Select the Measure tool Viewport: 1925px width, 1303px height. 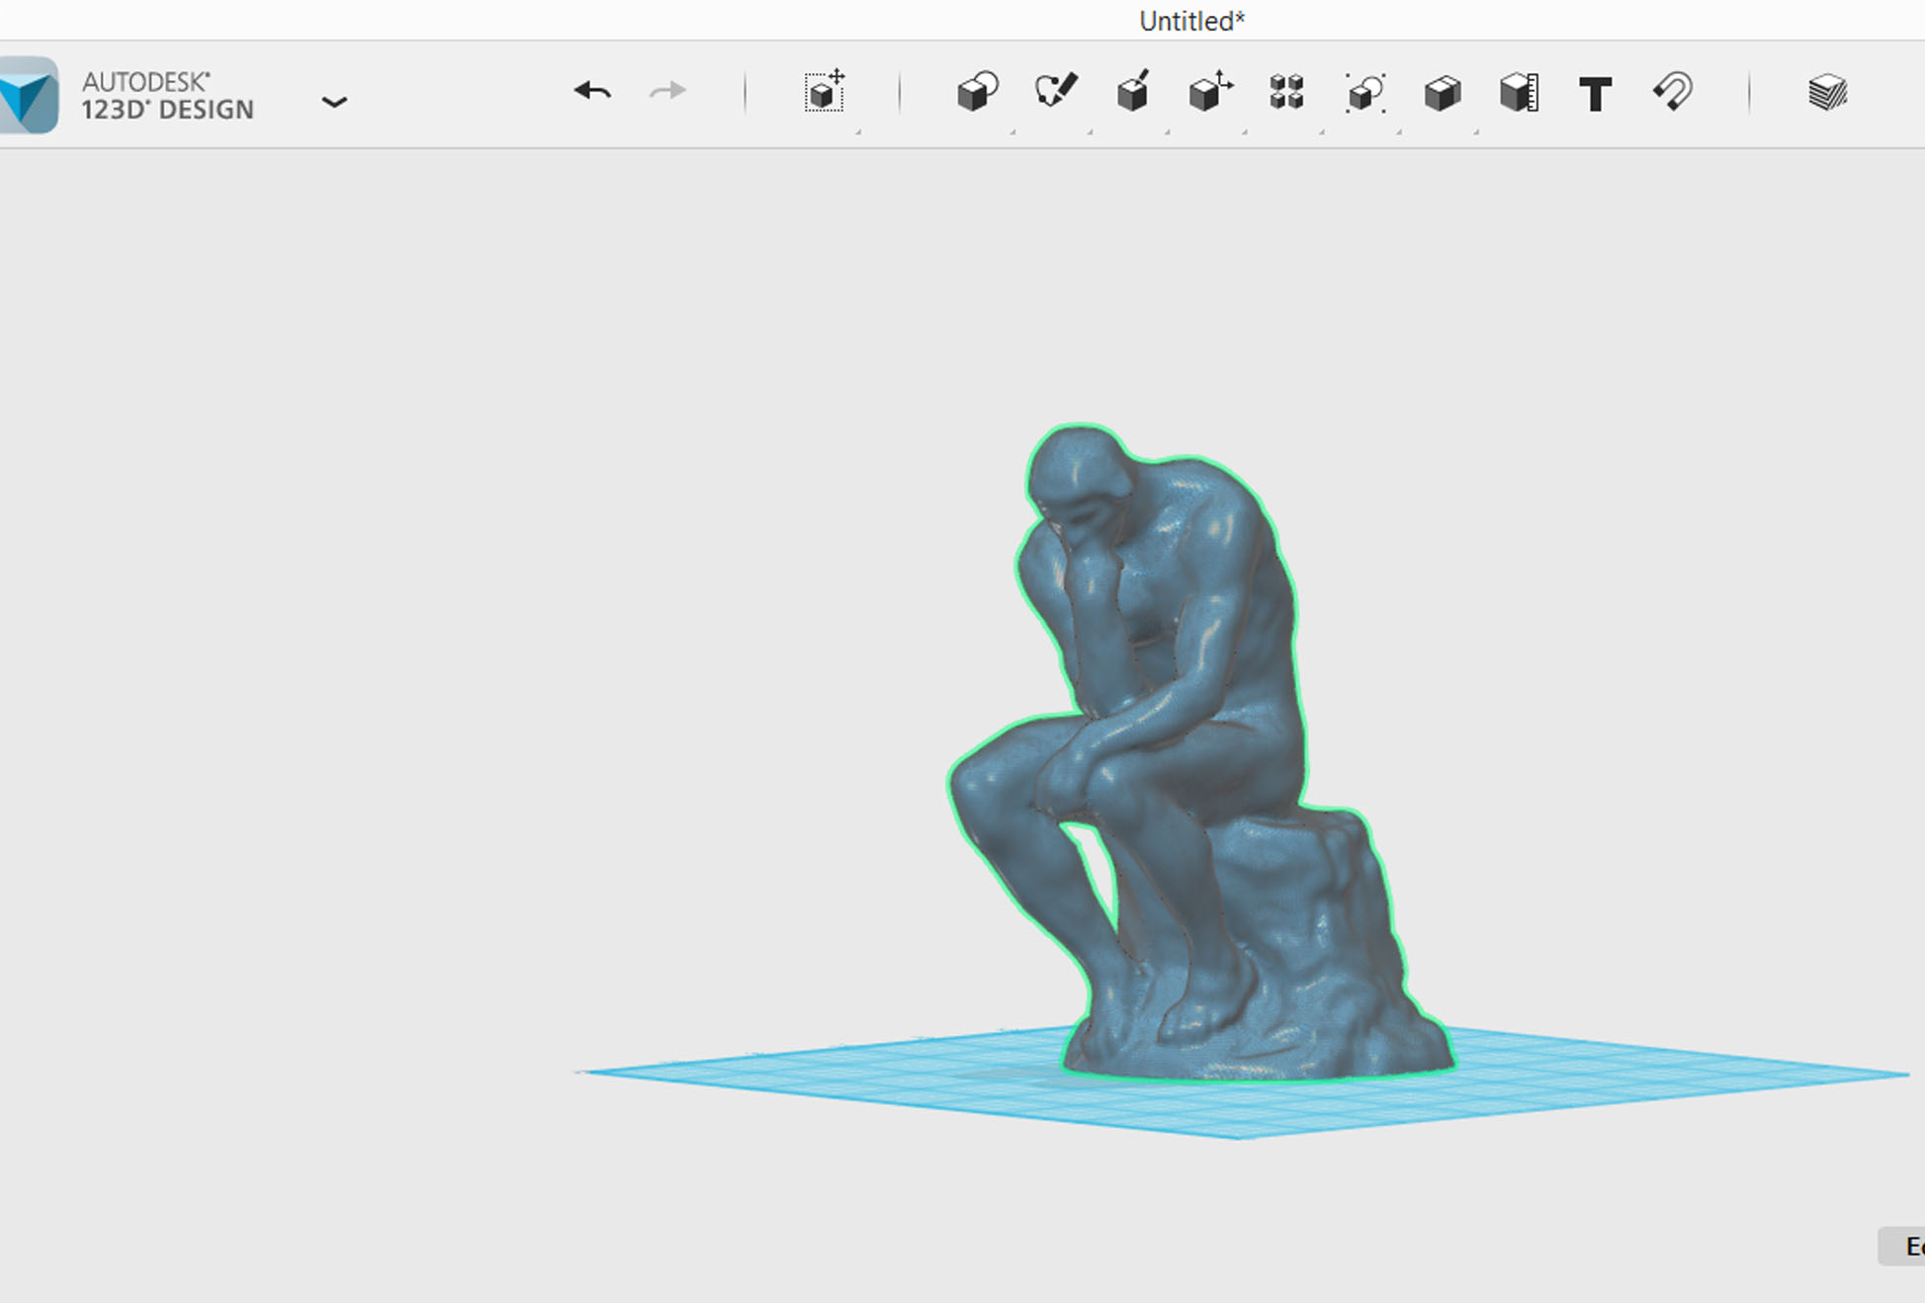[1520, 93]
